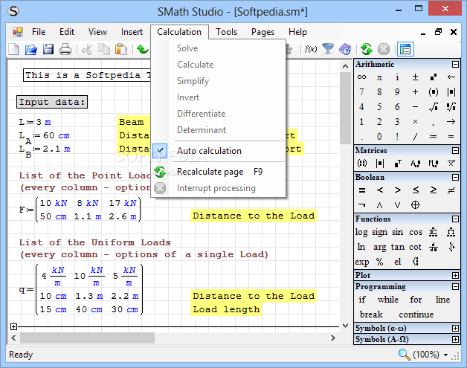Print the document using printer icon
This screenshot has width=467, height=368.
click(65, 49)
